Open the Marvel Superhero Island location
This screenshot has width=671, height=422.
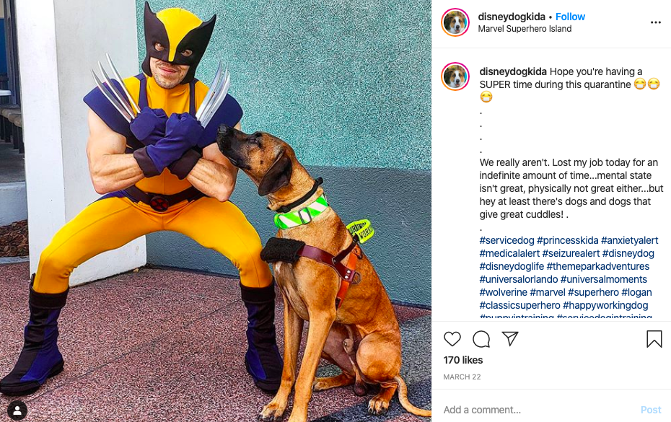pyautogui.click(x=525, y=29)
